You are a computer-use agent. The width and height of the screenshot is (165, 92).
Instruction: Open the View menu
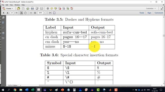pos(11,5)
